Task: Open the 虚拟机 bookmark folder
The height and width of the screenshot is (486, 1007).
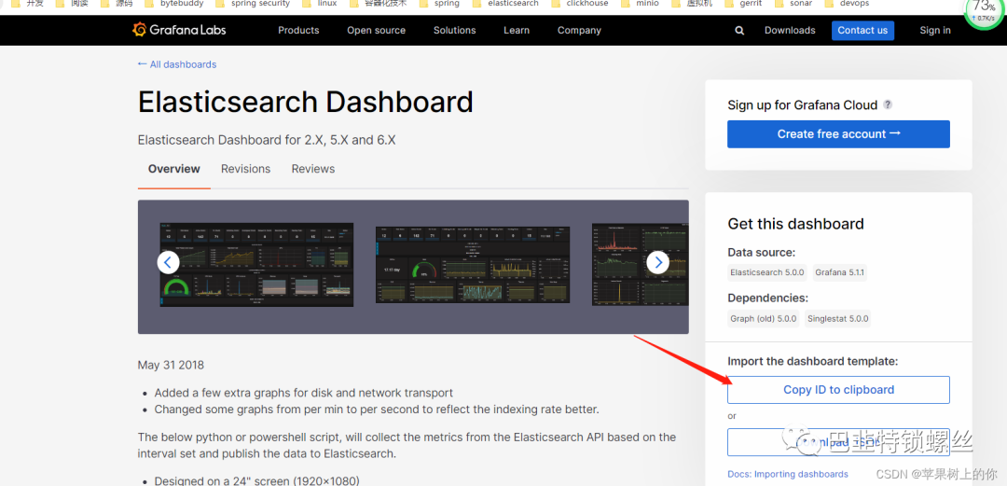Action: (692, 3)
